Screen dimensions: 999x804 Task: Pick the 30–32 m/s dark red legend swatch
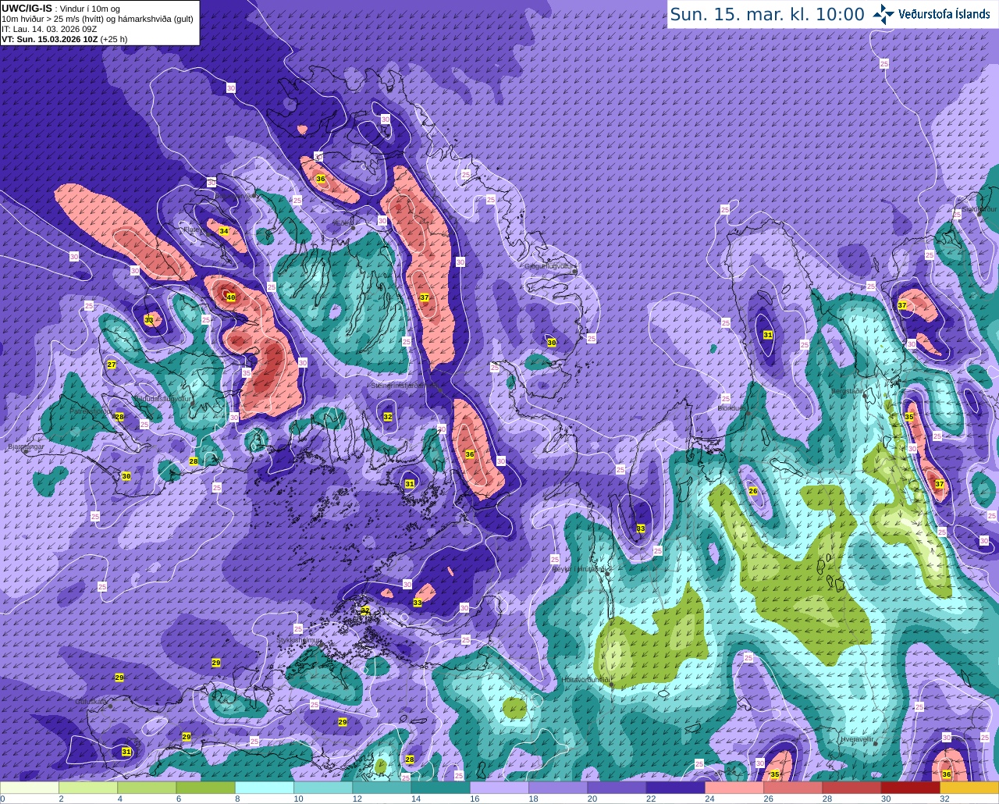[911, 788]
